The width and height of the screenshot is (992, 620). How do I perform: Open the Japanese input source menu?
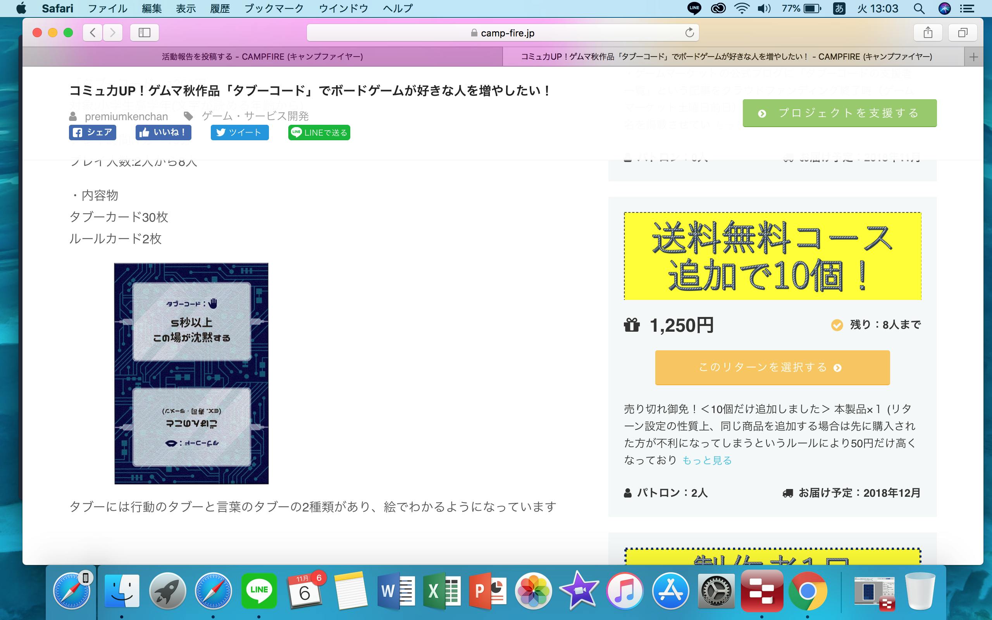point(839,8)
